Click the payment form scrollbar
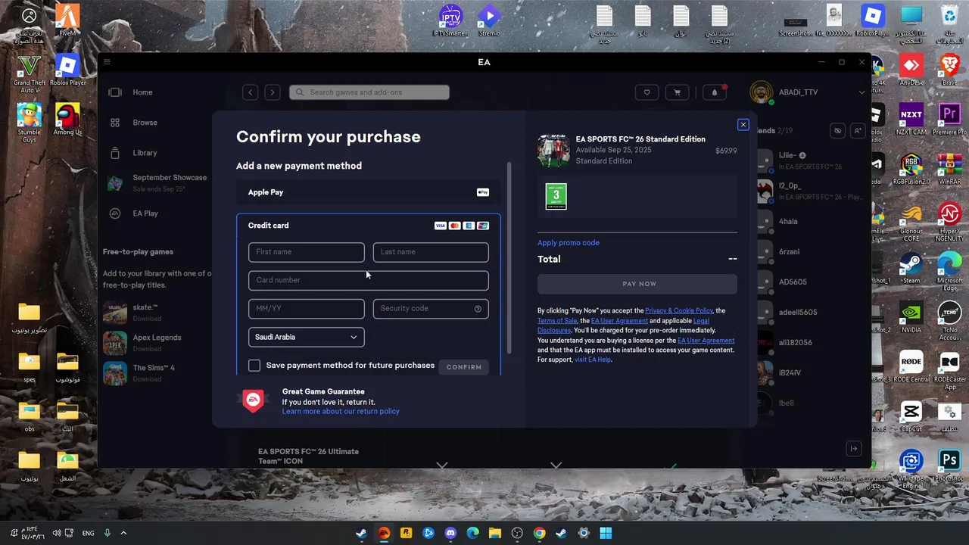Viewport: 969px width, 545px height. coord(509,257)
